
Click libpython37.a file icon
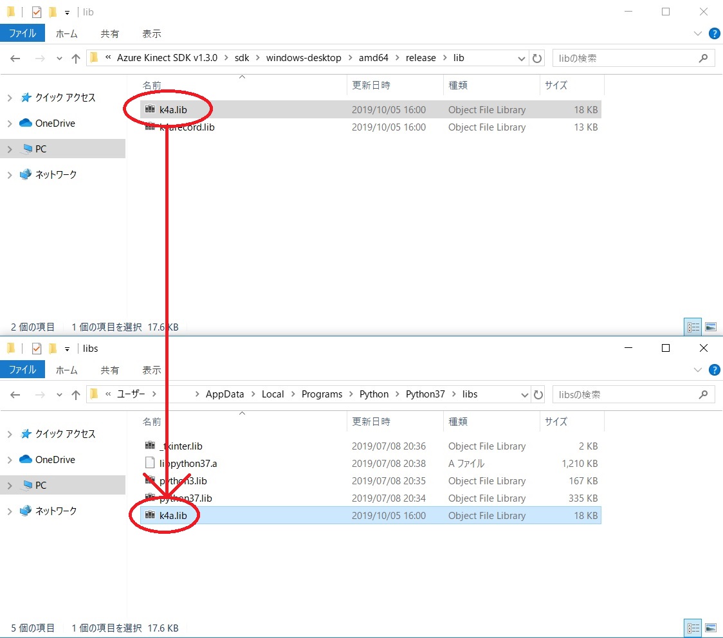click(x=149, y=462)
